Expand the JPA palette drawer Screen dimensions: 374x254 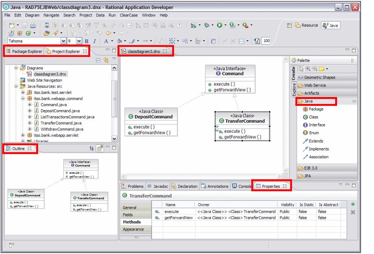(x=327, y=176)
